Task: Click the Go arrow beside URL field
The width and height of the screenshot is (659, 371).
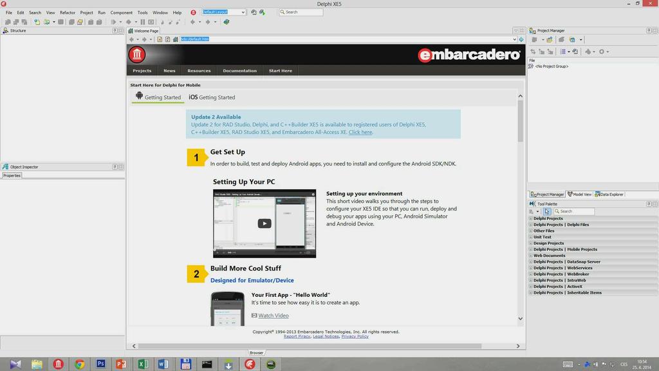Action: 521,39
